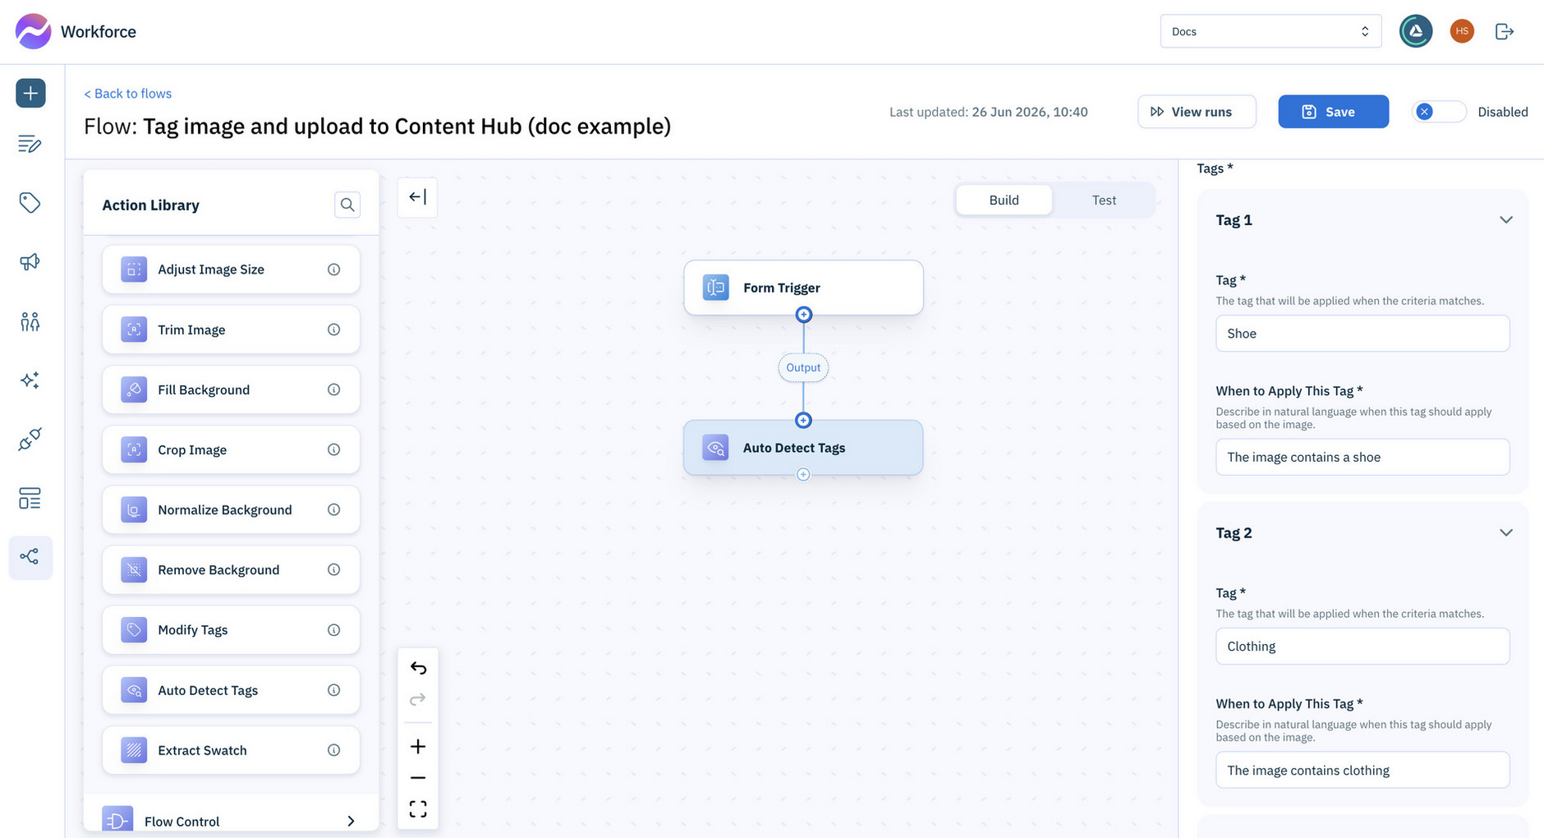Viewport: 1544px width, 838px height.
Task: Open the tags sidebar icon
Action: (30, 203)
